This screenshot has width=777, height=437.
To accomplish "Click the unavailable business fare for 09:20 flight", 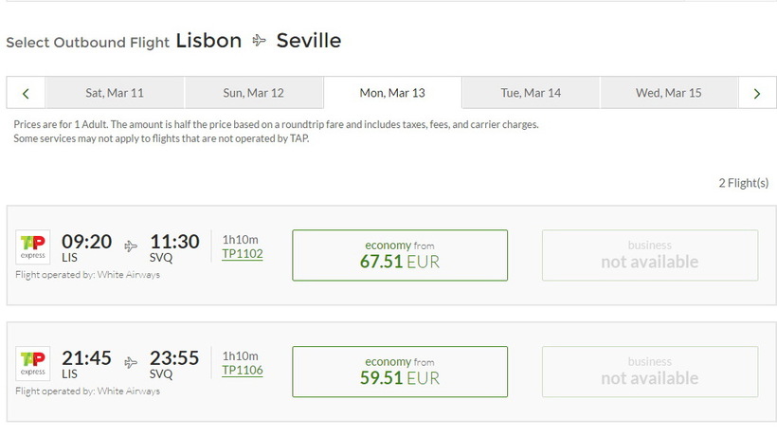I will click(x=649, y=255).
